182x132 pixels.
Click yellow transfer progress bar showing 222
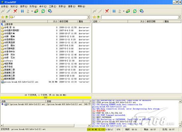[x=46, y=98]
